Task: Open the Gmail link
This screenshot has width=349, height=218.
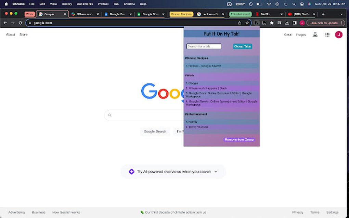Action: coord(288,35)
